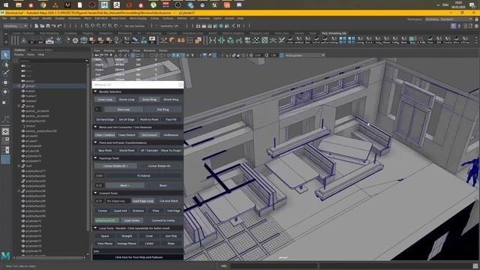
Task: Expand the roof node in Outliner
Action: coord(19,166)
